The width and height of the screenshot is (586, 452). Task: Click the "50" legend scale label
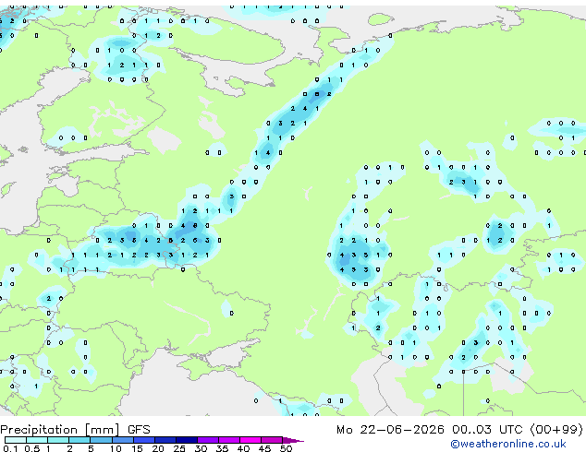(x=286, y=448)
